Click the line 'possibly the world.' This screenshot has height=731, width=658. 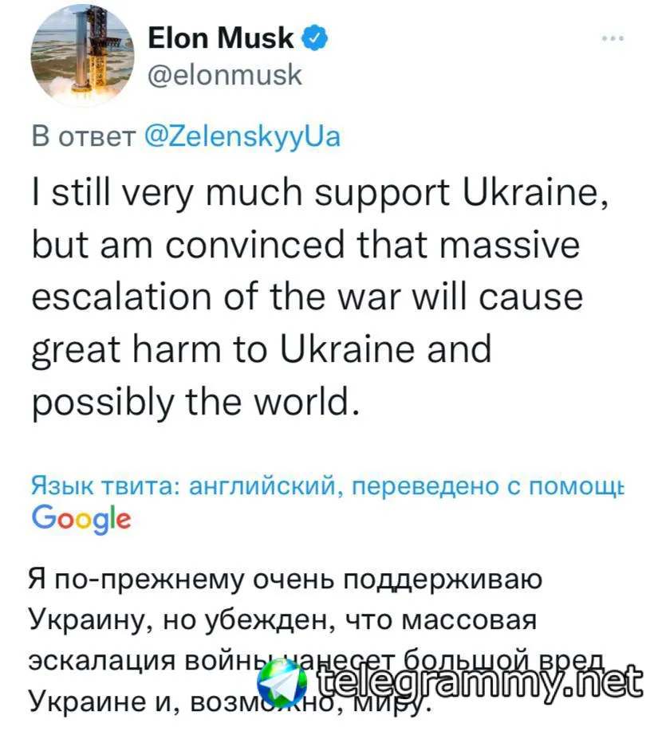click(x=196, y=402)
